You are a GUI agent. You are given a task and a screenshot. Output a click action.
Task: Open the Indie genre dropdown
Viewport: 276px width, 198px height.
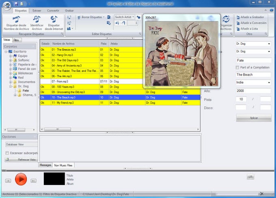pos(269,82)
